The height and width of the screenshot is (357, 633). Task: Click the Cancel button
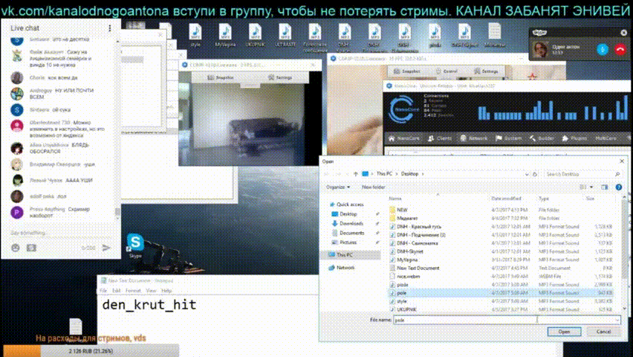coord(603,332)
